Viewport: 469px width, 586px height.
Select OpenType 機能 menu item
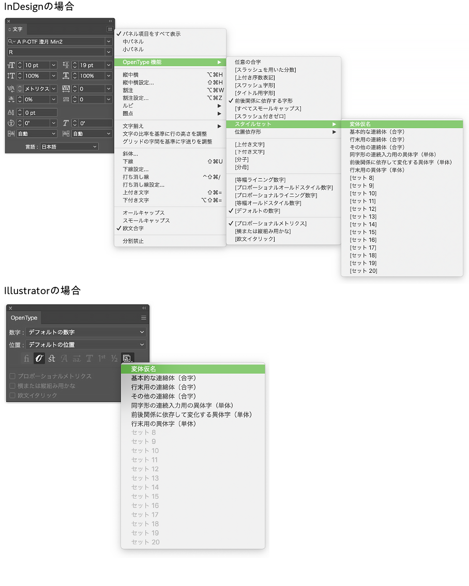pos(170,62)
